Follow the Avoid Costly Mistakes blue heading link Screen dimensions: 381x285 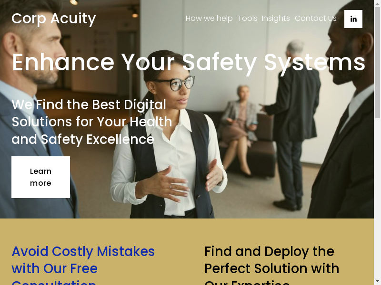(83, 265)
